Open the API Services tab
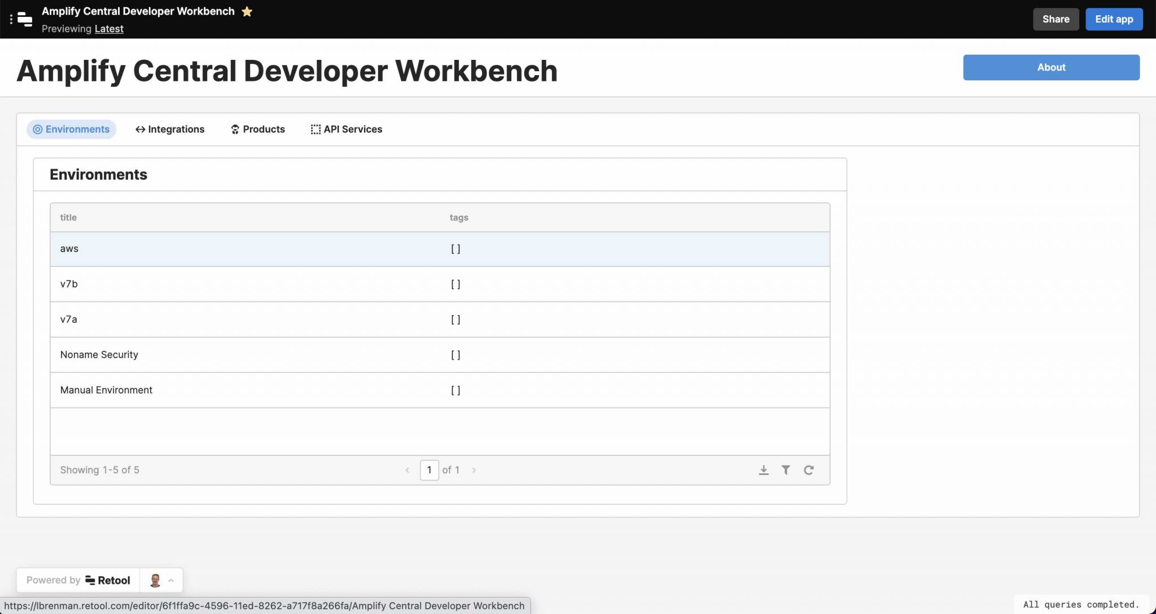Screen dimensions: 1156x614 (346, 129)
